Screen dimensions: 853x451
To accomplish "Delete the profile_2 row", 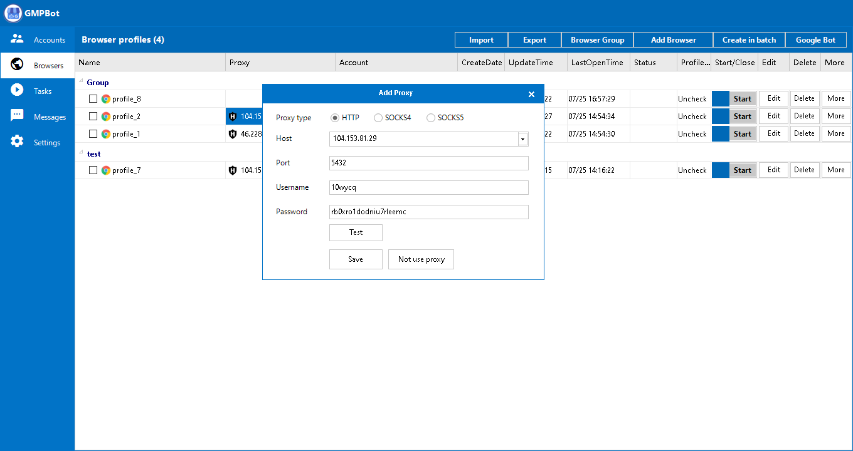I will (805, 116).
